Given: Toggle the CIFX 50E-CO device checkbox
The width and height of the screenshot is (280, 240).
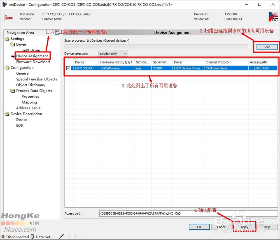Looking at the screenshot, I should click(68, 68).
